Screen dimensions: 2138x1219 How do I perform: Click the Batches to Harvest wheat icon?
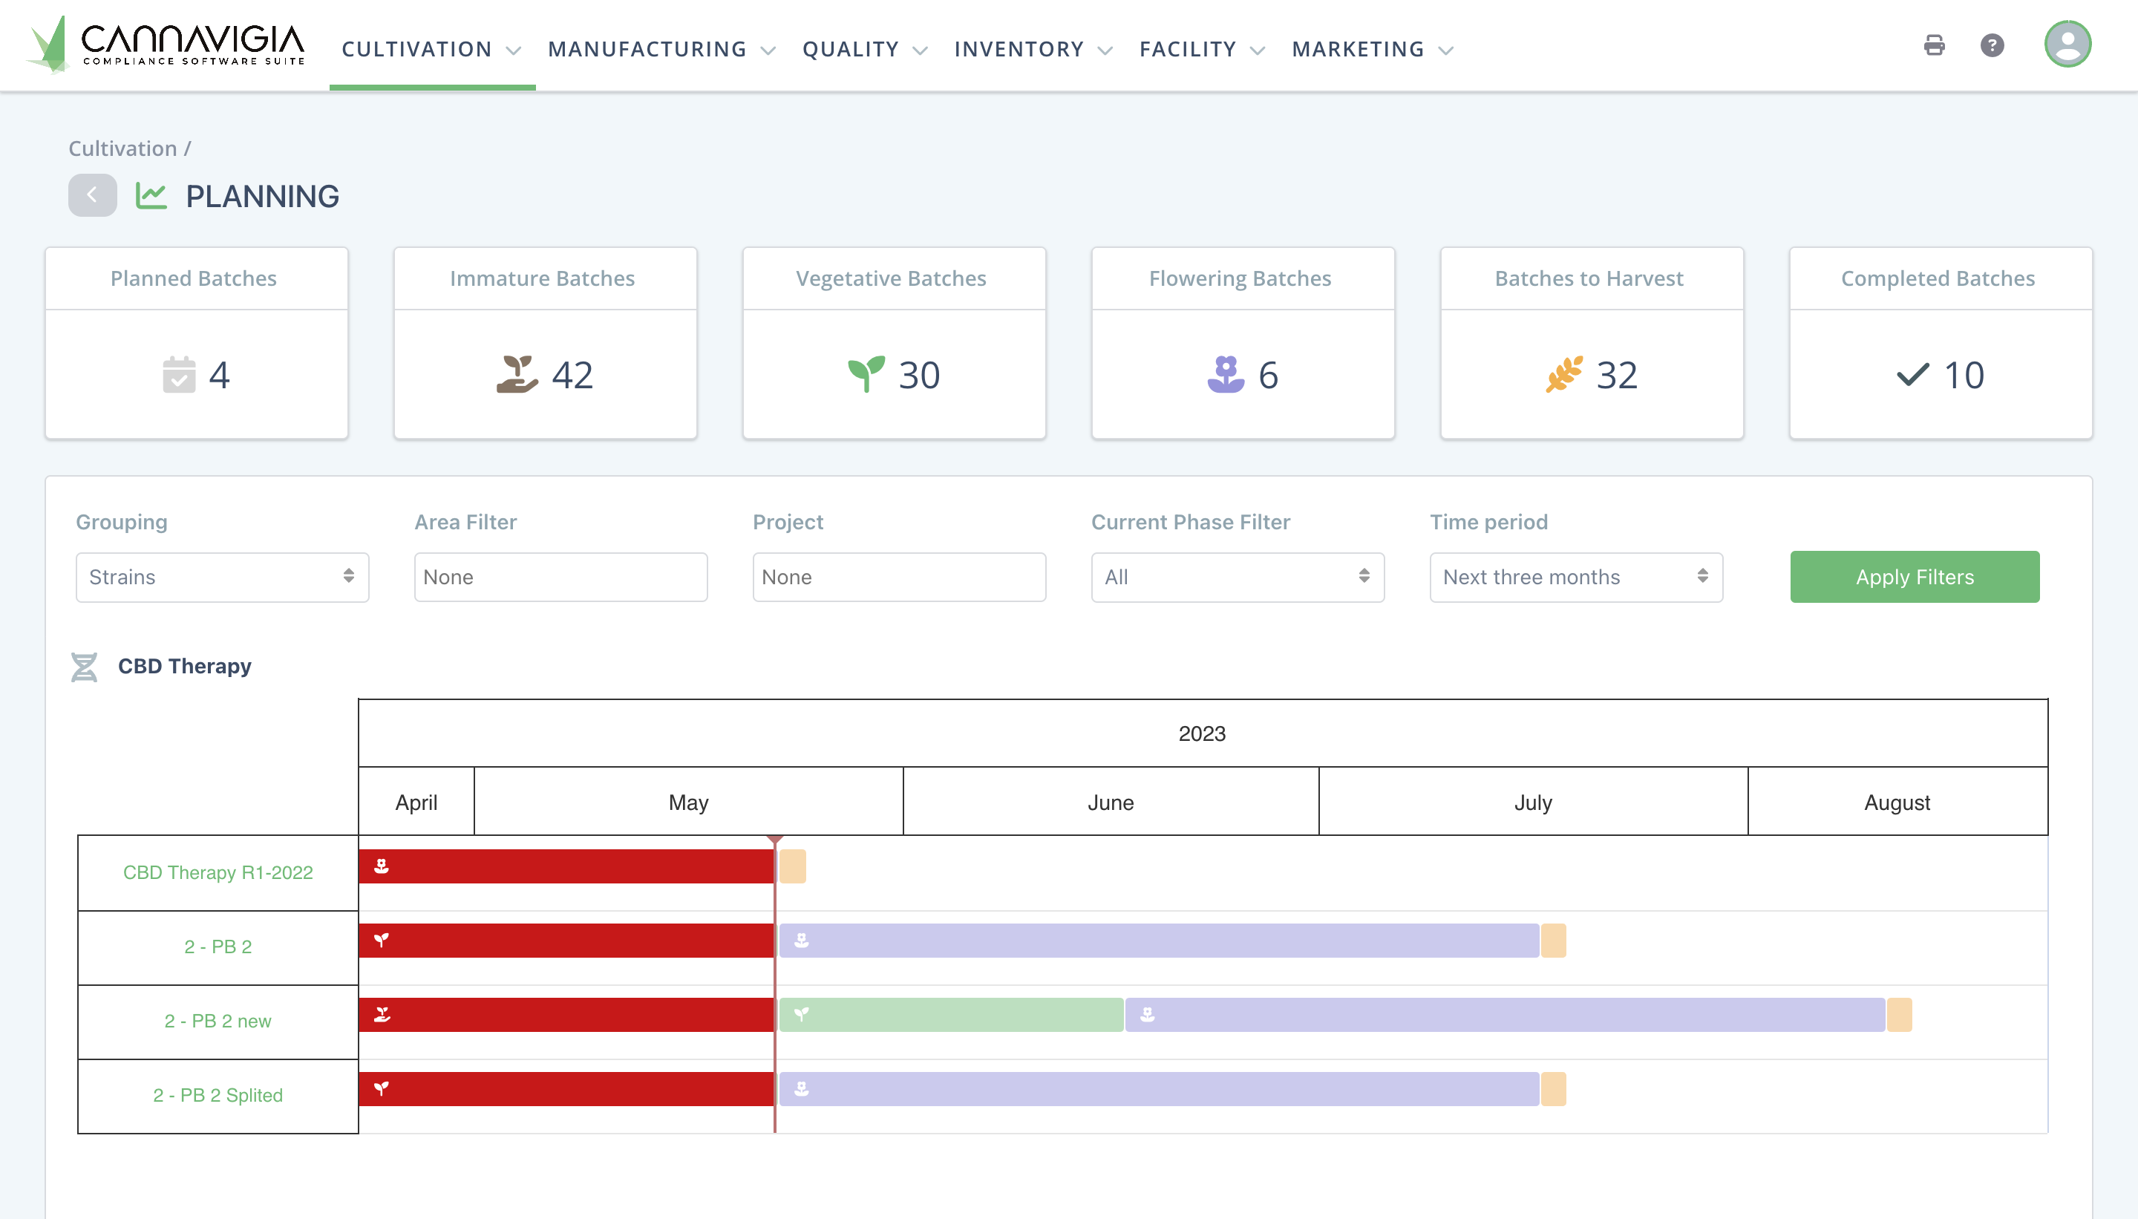pos(1563,375)
